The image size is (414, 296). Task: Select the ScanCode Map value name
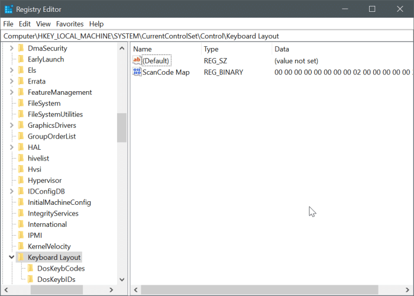coord(166,72)
